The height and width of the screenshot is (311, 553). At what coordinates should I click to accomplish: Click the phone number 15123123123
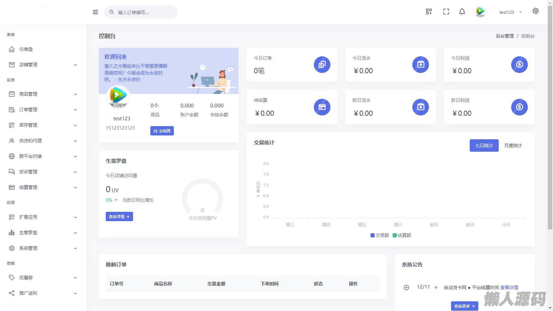pos(120,128)
